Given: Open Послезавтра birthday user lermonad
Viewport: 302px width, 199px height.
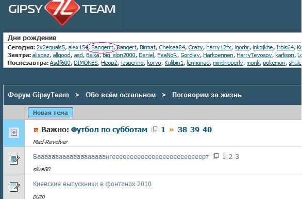Looking at the screenshot, I should pyautogui.click(x=198, y=63).
